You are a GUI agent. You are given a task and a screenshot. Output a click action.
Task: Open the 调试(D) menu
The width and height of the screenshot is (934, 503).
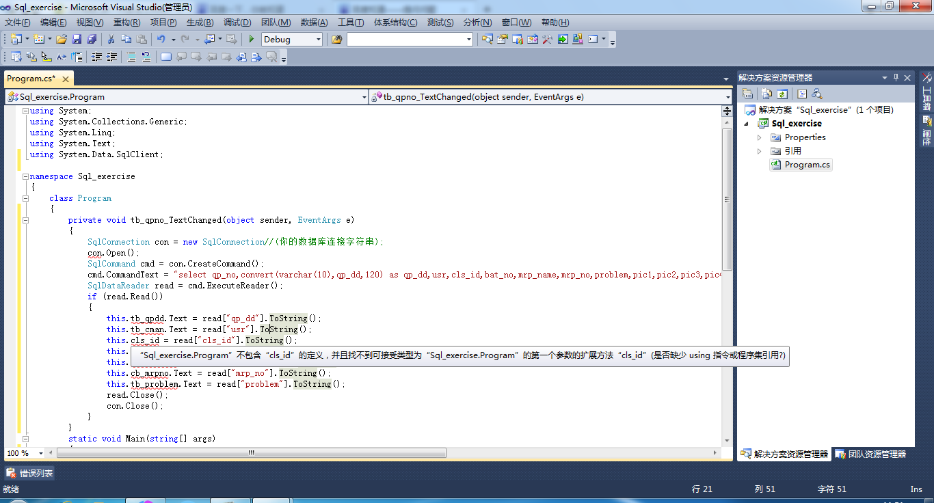237,23
